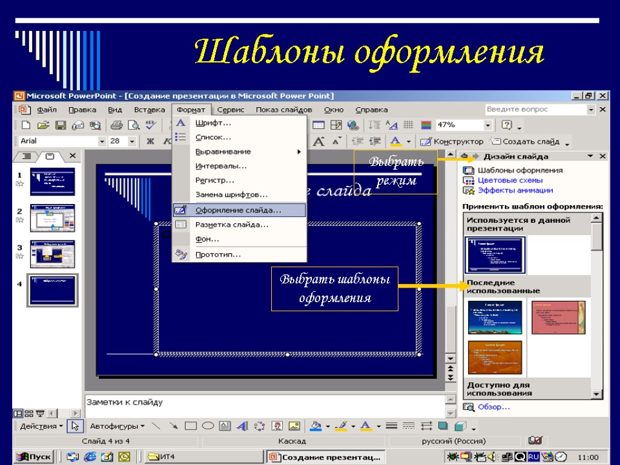The image size is (620, 465).
Task: Click the Конструктор toolbar button
Action: 452,141
